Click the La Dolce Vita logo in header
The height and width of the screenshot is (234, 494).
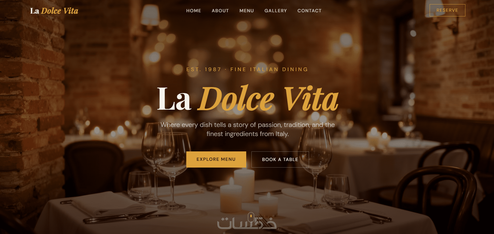coord(54,11)
